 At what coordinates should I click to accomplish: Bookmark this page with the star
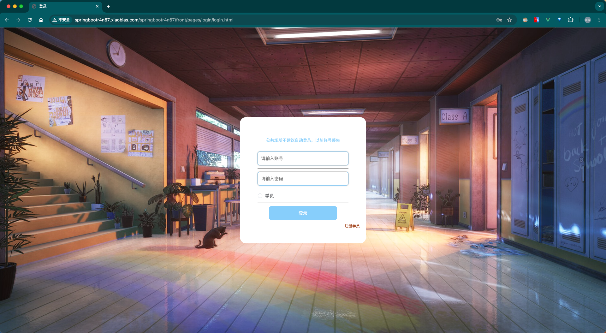509,20
